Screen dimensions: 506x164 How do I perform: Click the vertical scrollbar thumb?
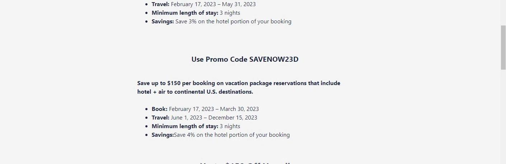[x=503, y=47]
